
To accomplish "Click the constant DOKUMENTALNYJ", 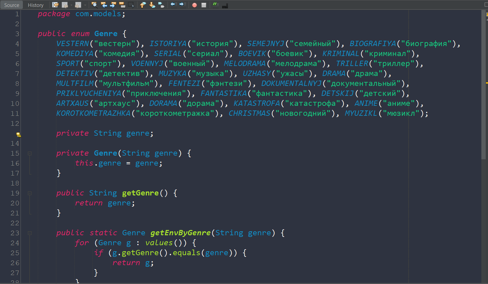I will (x=292, y=83).
